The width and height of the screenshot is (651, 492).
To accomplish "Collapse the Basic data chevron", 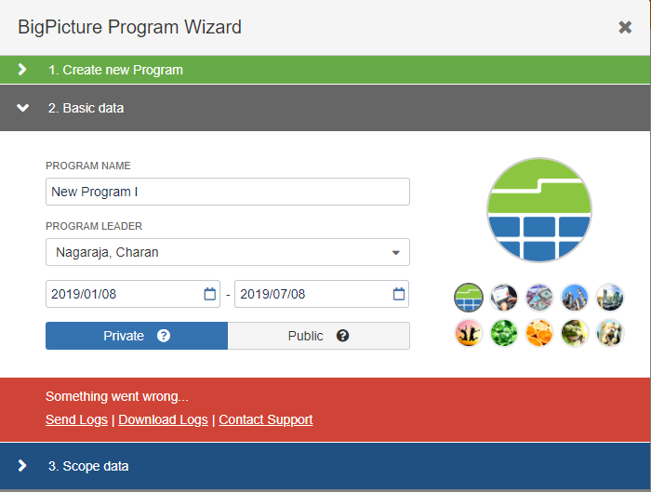I will point(22,108).
